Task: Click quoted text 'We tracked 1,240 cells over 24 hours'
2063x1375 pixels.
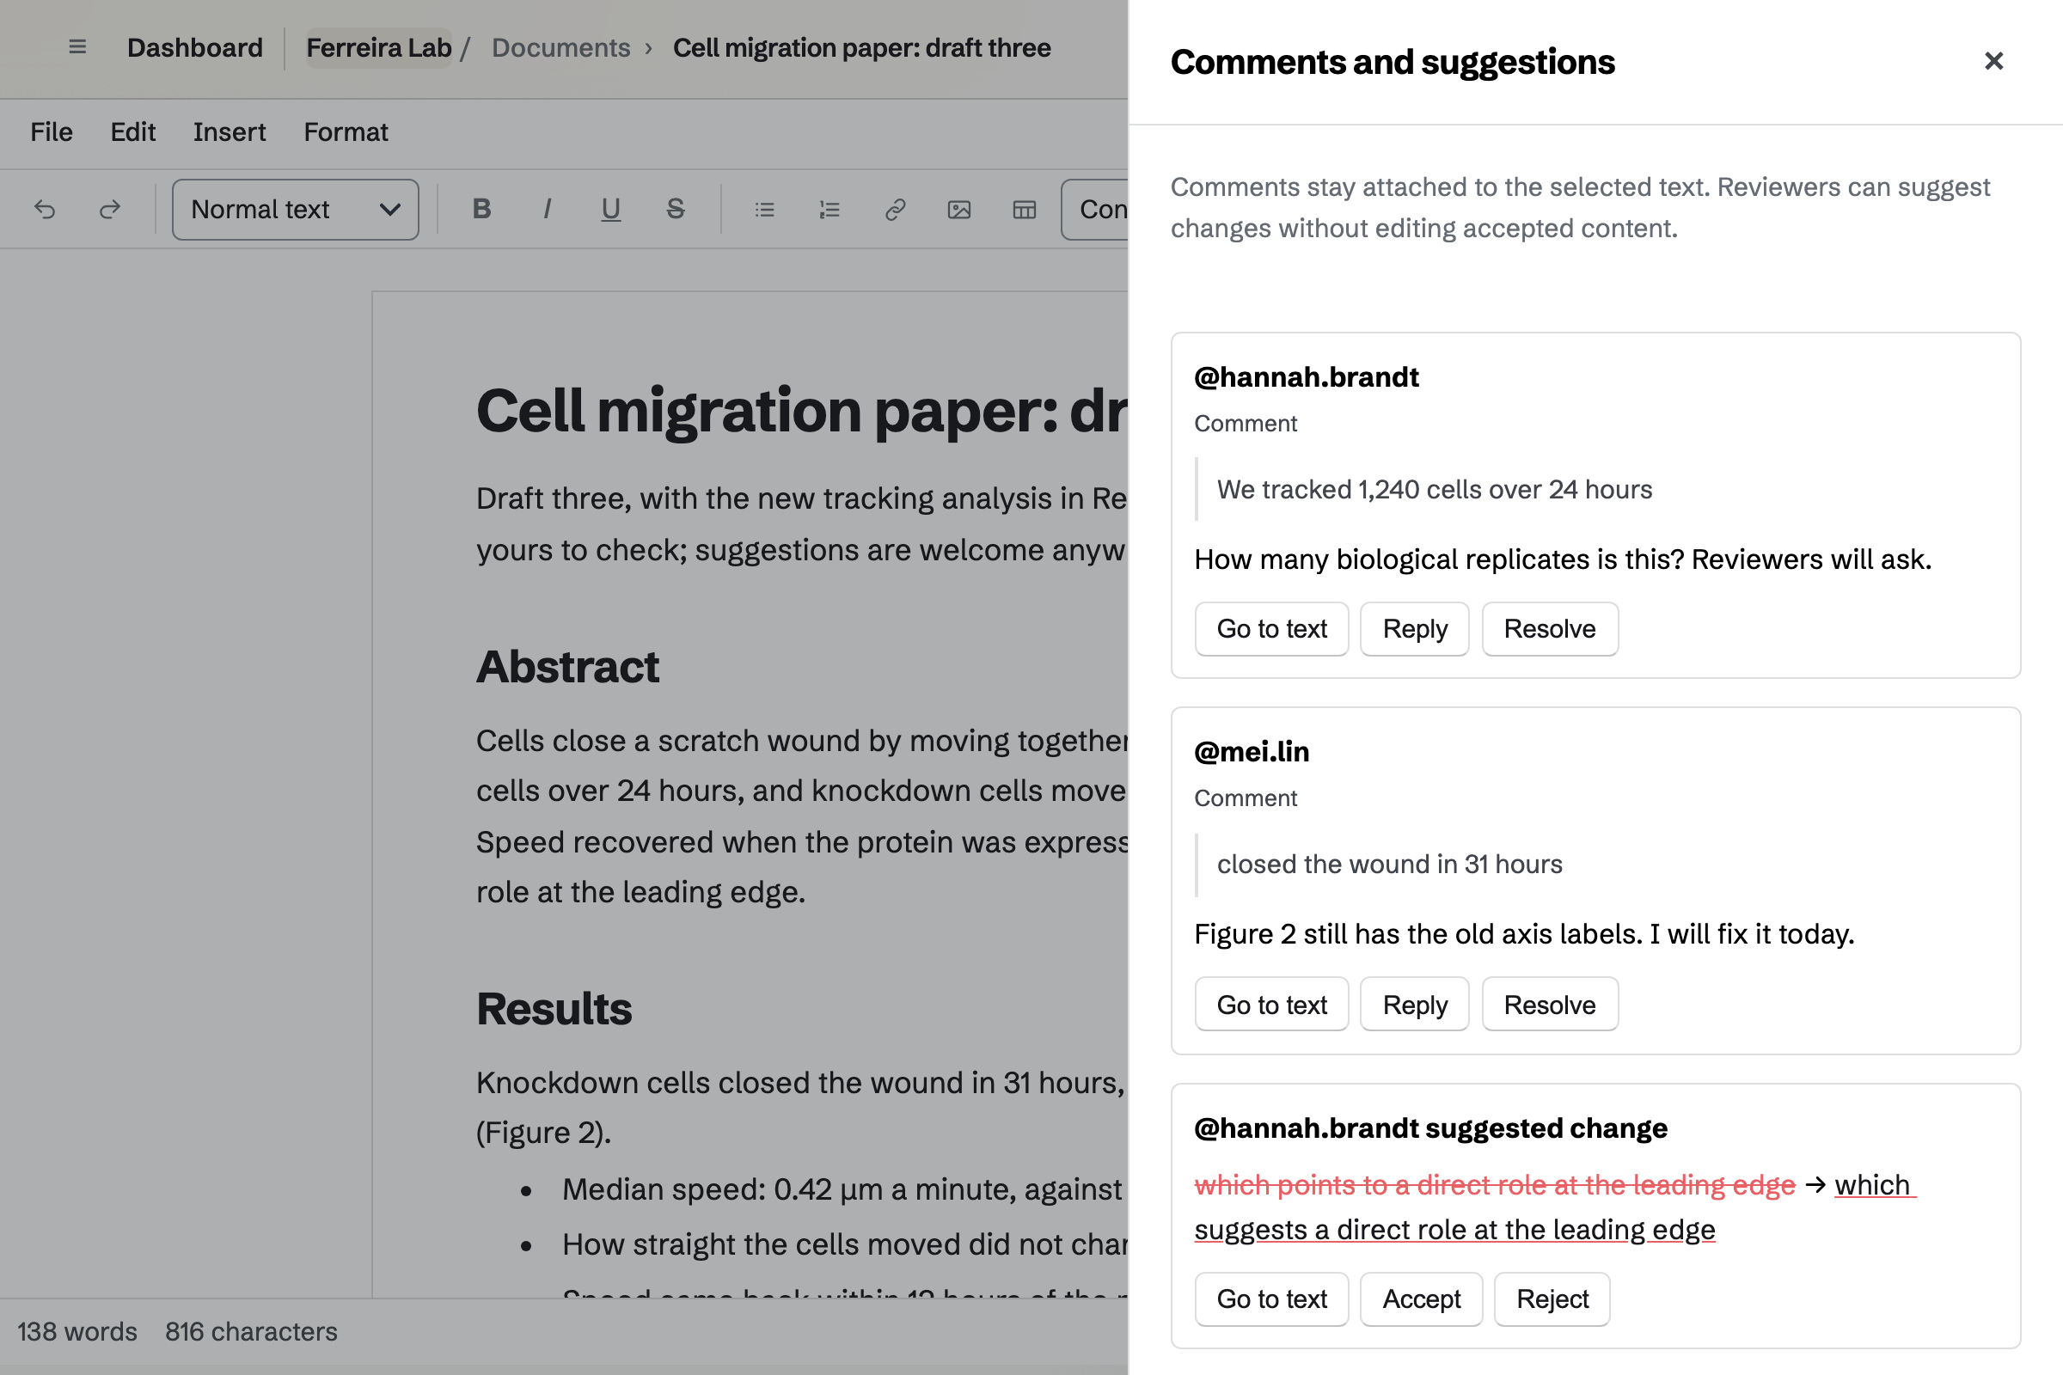Action: tap(1434, 489)
